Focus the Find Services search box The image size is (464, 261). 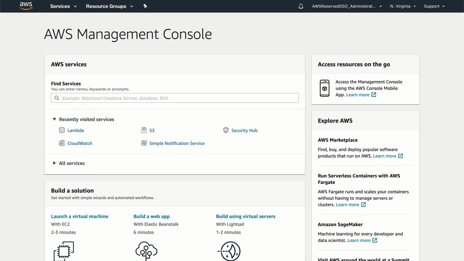[x=175, y=98]
